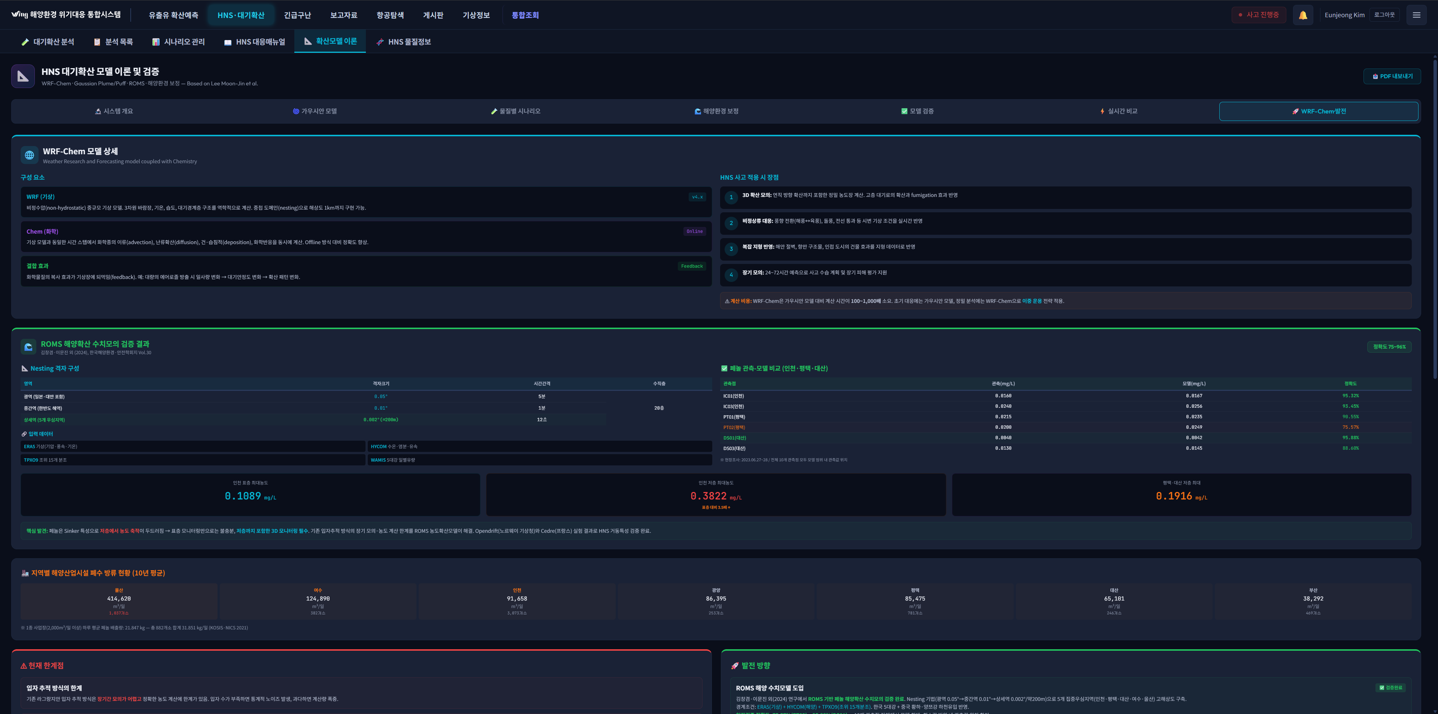The width and height of the screenshot is (1438, 714).
Task: Click the 사고 진행중 status badge
Action: [1258, 15]
